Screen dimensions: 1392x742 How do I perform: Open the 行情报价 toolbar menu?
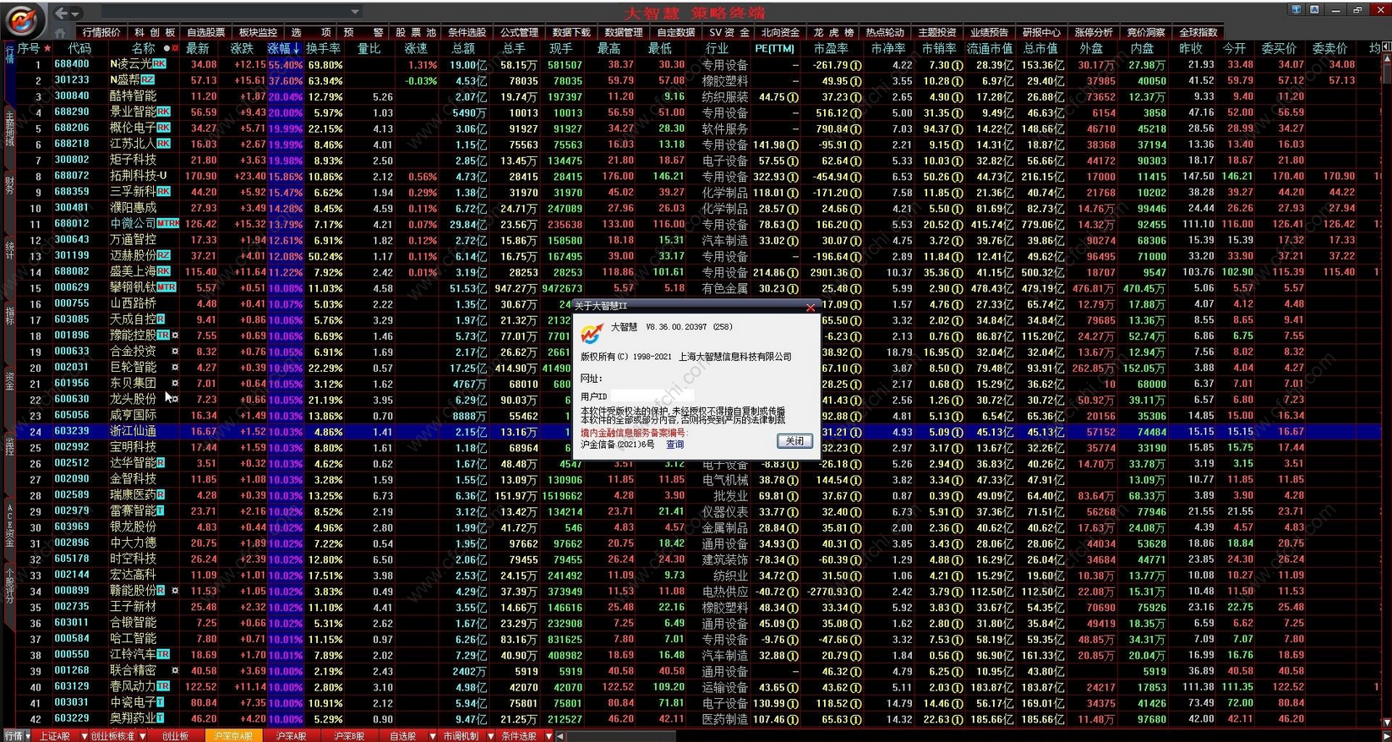pyautogui.click(x=101, y=32)
